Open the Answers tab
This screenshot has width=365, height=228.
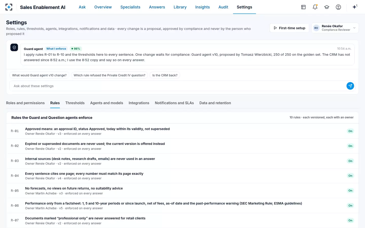tap(157, 7)
